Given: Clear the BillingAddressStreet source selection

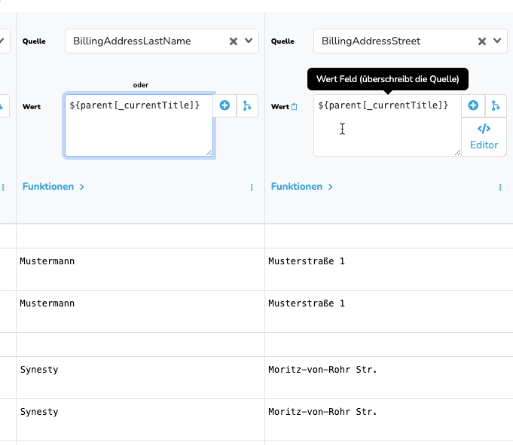Looking at the screenshot, I should 482,41.
